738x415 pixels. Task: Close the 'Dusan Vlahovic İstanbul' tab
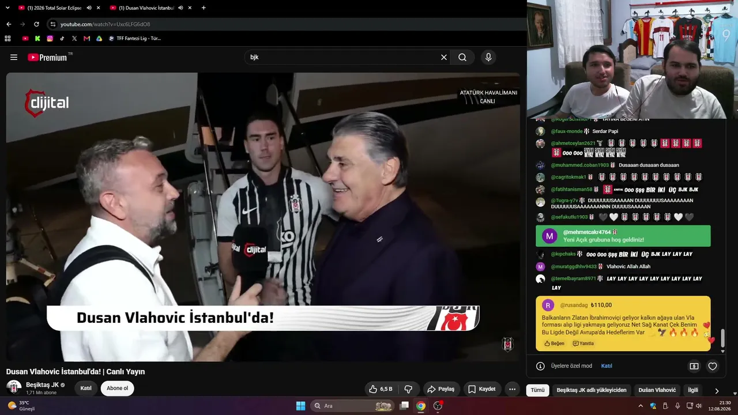[190, 7]
